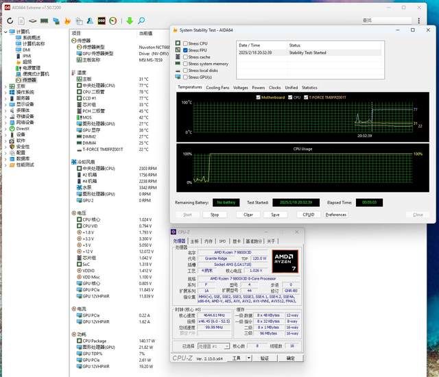Switch to the Powers tab

[x=258, y=88]
